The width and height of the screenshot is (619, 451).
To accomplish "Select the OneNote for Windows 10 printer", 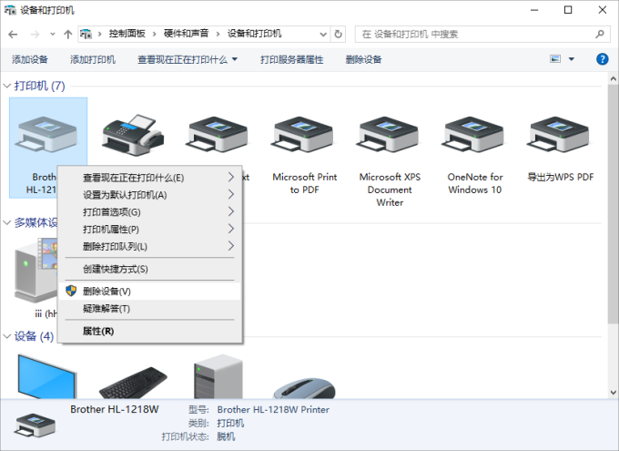I will tap(474, 135).
